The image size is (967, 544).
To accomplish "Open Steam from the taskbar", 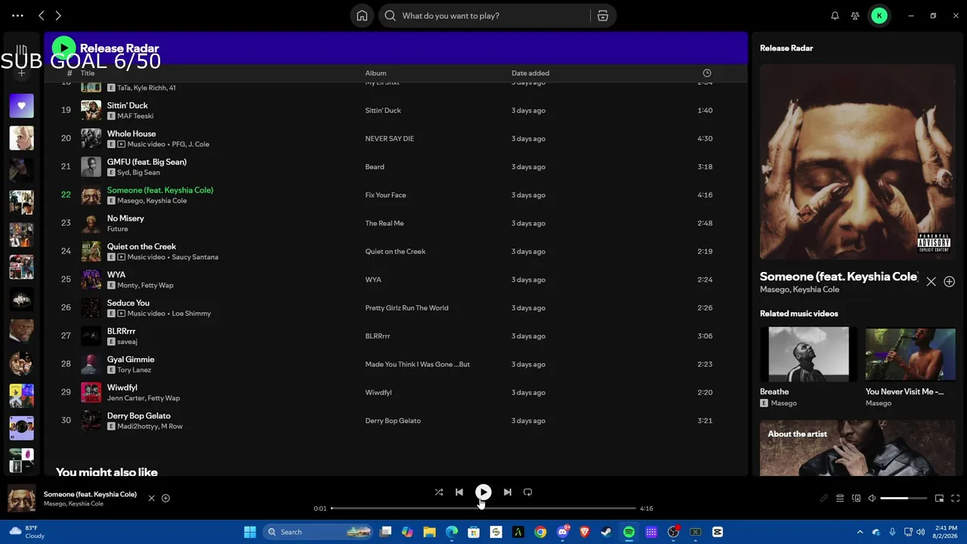I will [607, 532].
